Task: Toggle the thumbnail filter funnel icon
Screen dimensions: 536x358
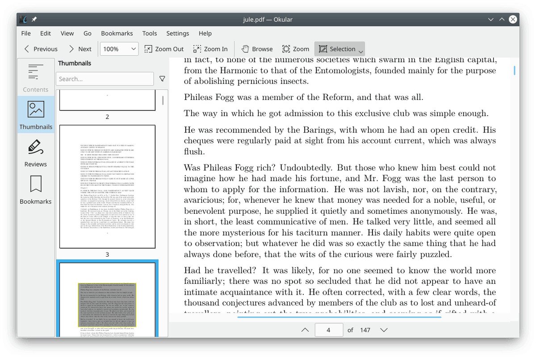Action: coord(162,79)
